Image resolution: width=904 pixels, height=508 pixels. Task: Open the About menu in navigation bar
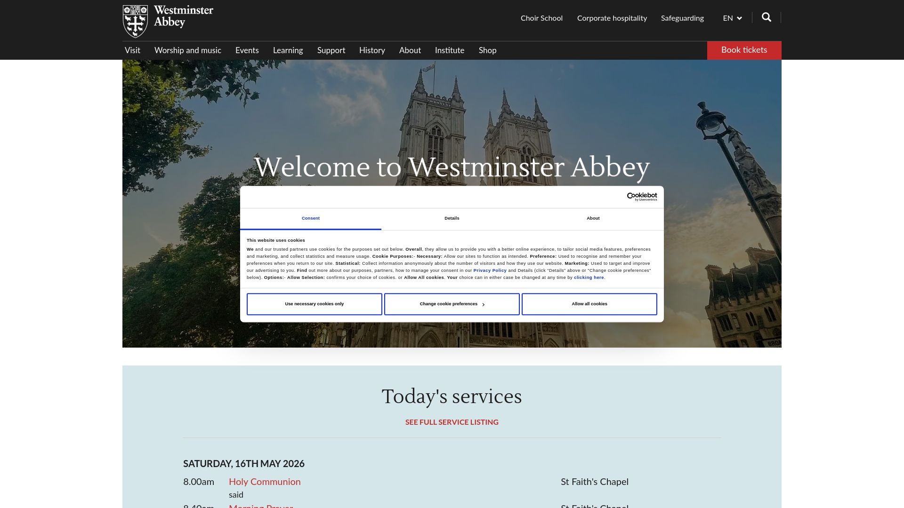pos(410,50)
